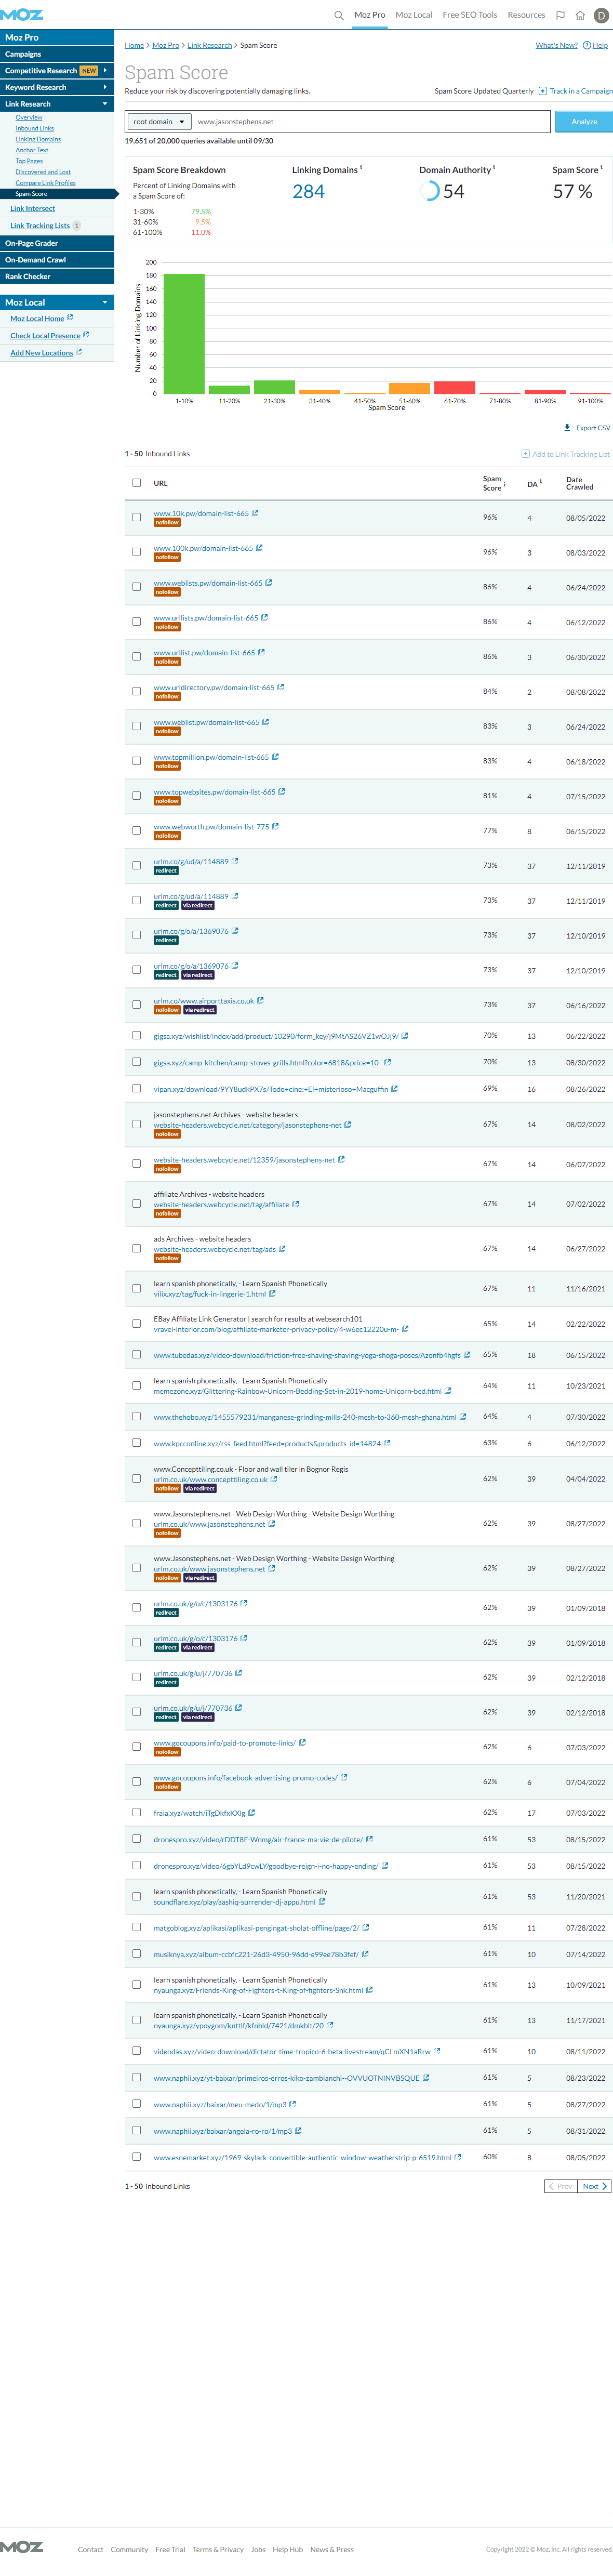
Task: Open Campaigns in the sidebar
Action: point(57,54)
